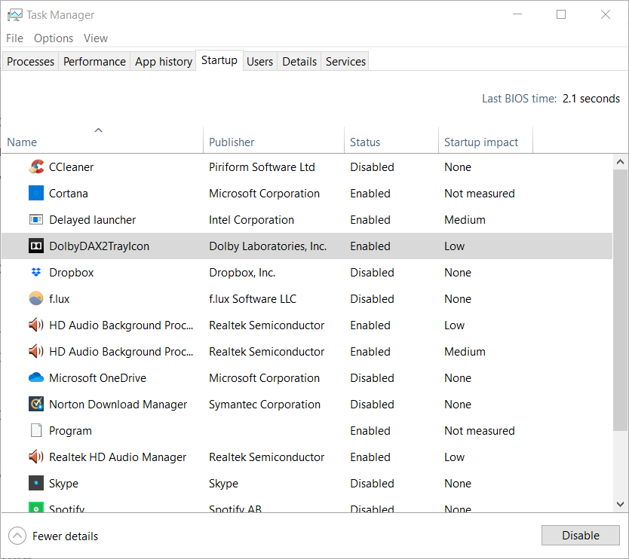The width and height of the screenshot is (629, 559).
Task: Sort by the Publisher column header
Action: [274, 142]
